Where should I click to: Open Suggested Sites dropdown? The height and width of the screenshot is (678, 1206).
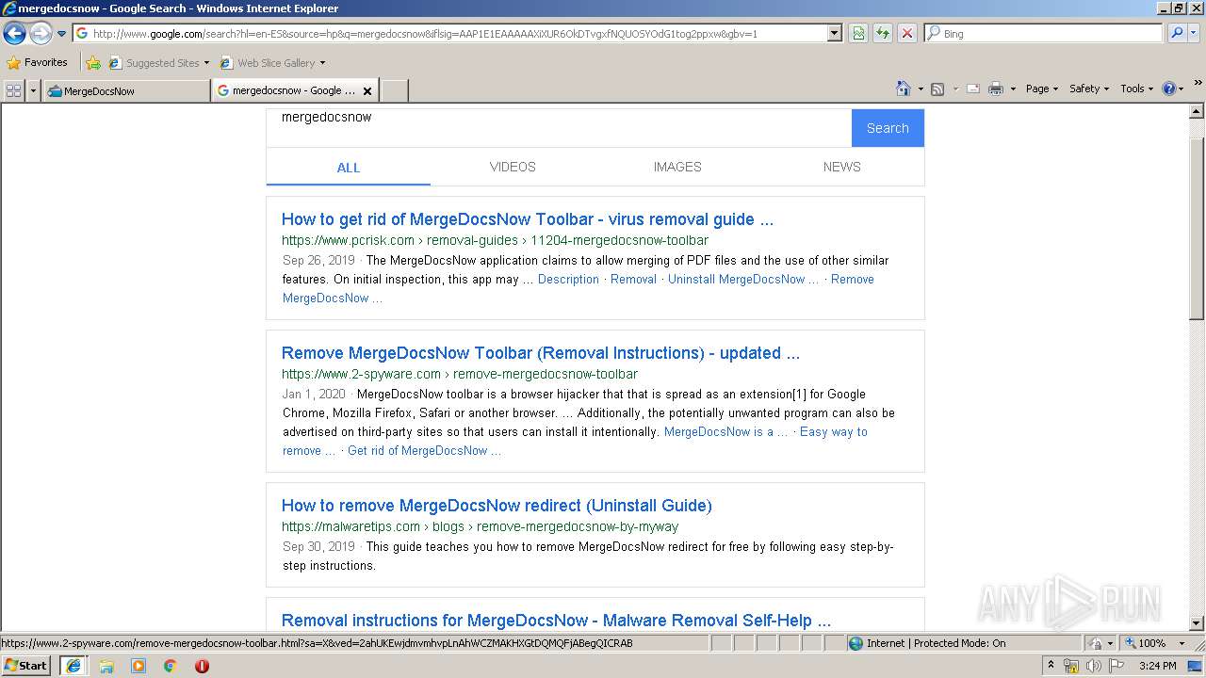tap(159, 63)
